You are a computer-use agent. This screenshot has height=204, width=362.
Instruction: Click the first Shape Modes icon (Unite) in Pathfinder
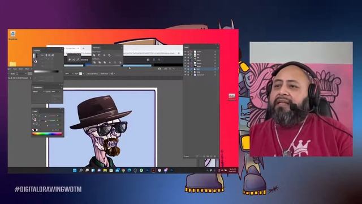pos(94,56)
